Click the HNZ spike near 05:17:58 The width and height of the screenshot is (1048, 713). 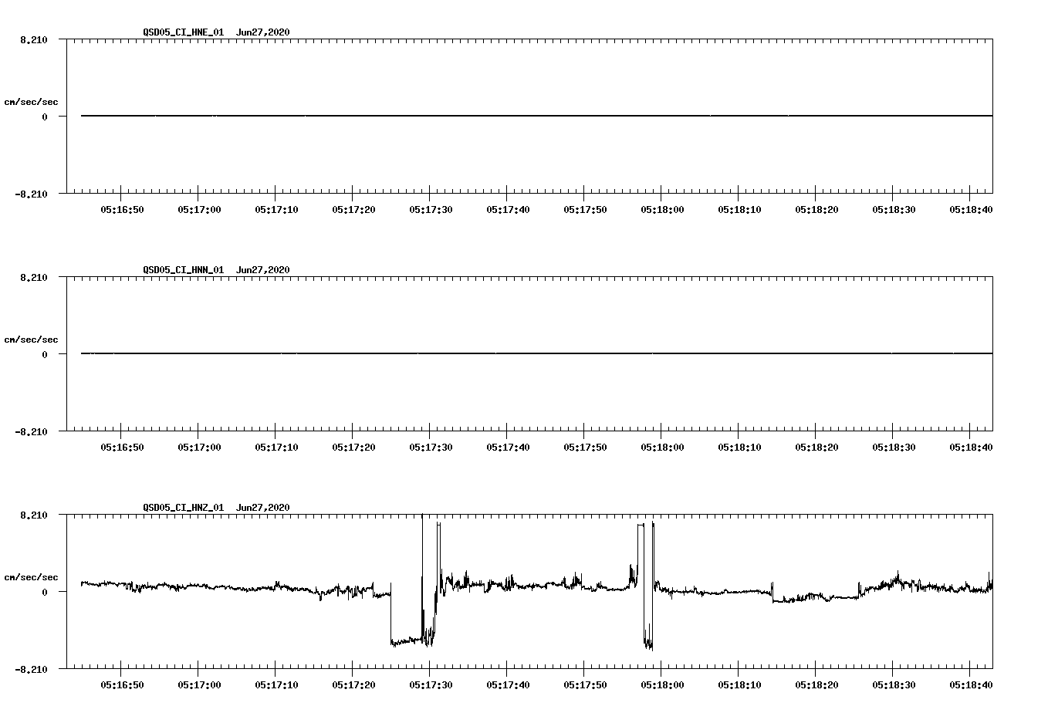click(x=646, y=586)
